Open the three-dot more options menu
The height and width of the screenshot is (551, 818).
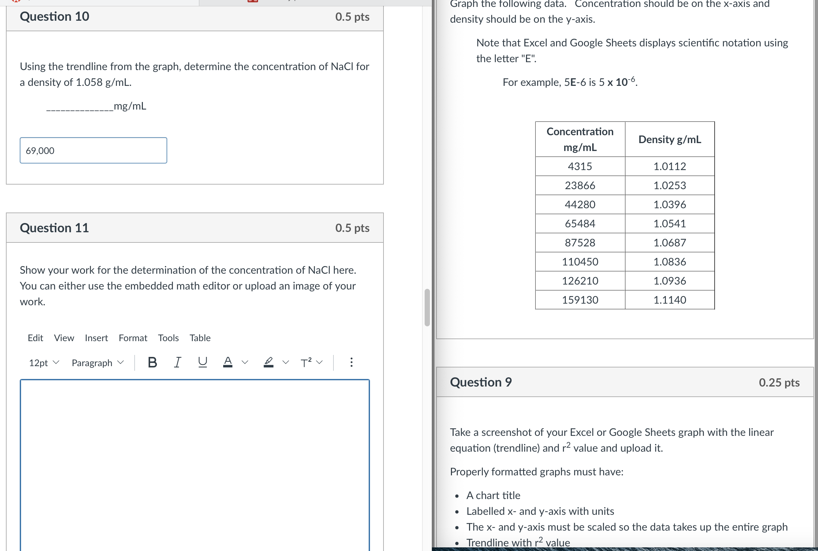[x=351, y=362]
